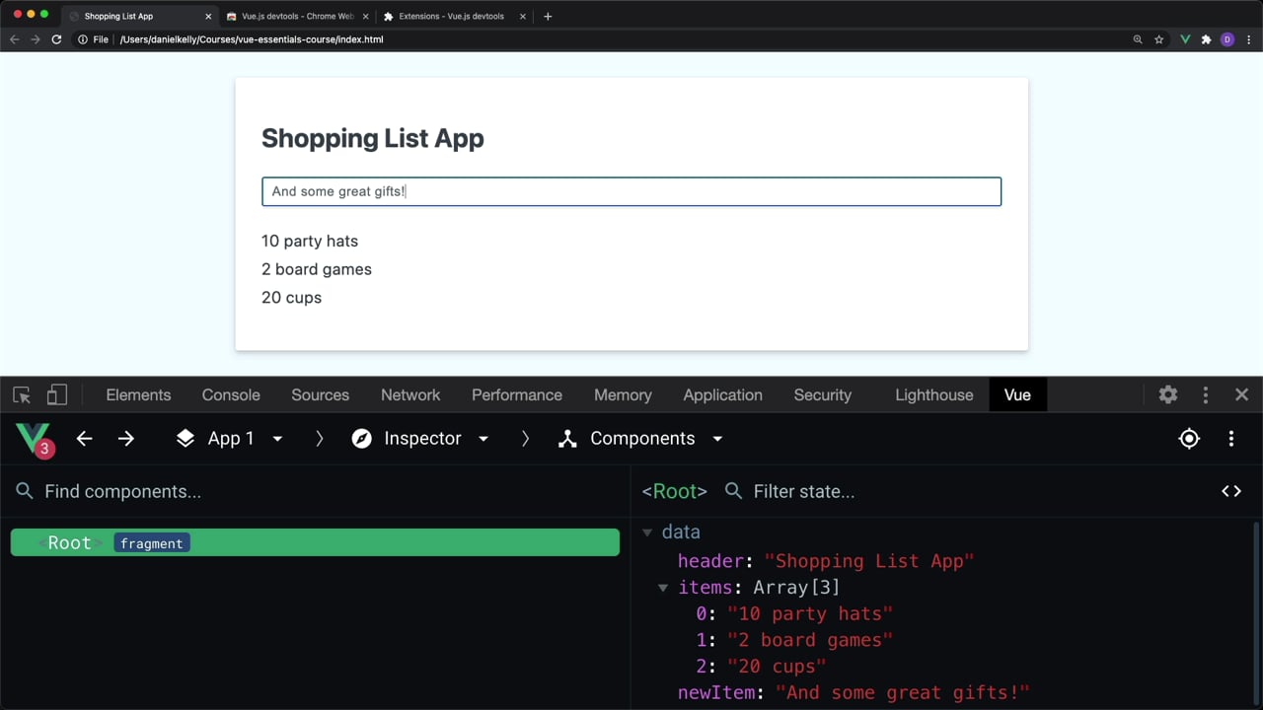The width and height of the screenshot is (1263, 710).
Task: Click the Find components search field
Action: 316,491
